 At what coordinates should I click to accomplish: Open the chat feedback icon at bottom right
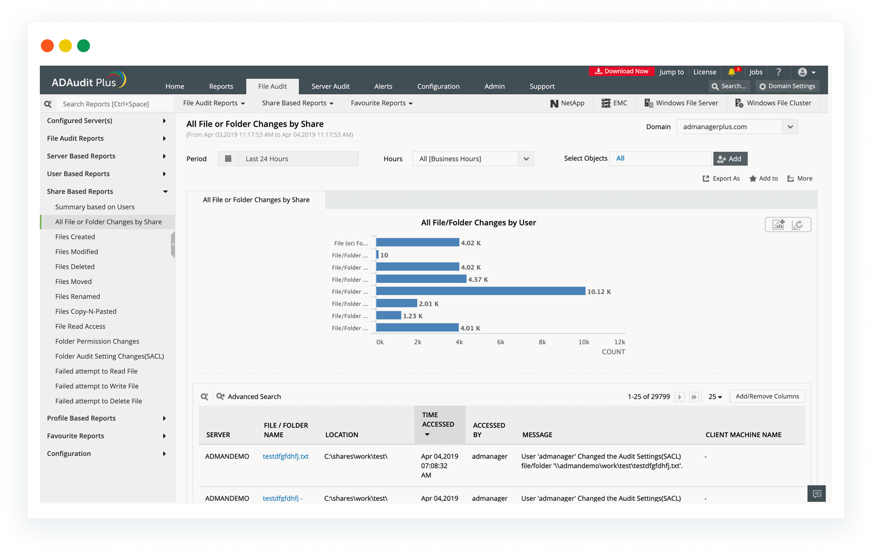tap(817, 494)
